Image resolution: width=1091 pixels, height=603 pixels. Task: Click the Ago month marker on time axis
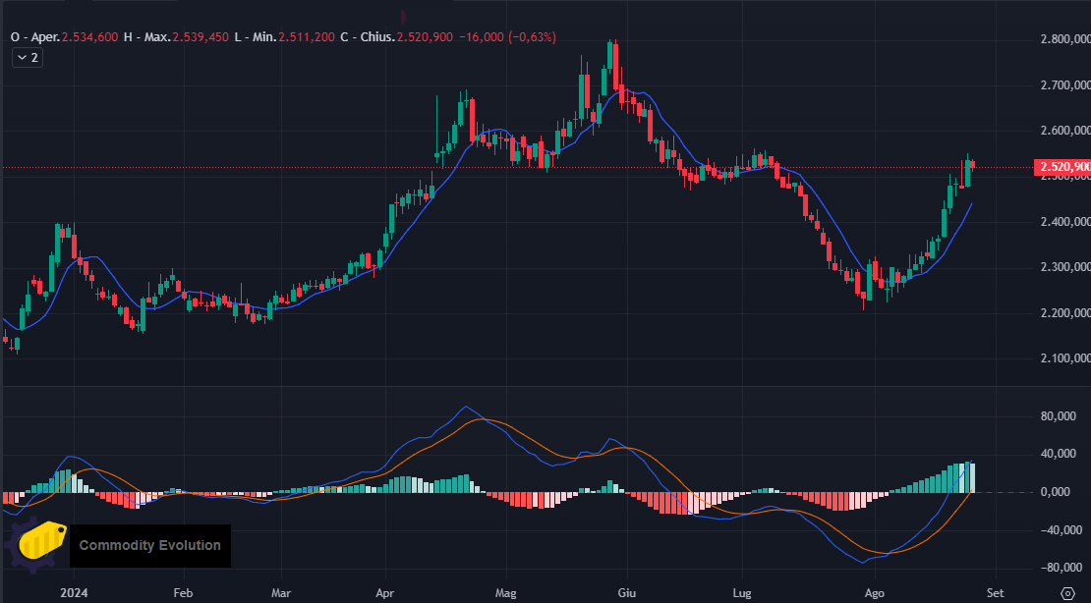[x=875, y=593]
